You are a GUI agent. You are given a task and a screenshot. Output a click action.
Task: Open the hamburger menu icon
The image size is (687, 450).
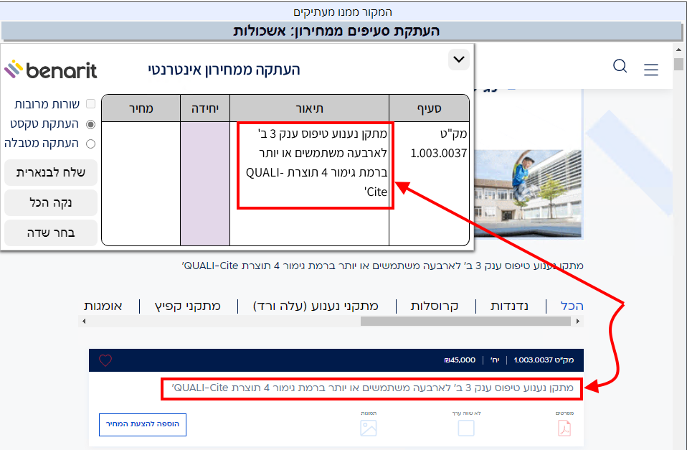coord(650,70)
